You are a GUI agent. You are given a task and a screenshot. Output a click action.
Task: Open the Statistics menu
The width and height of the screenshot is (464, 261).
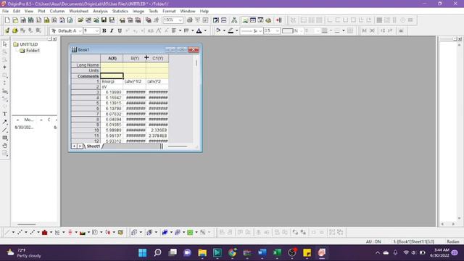click(x=120, y=12)
